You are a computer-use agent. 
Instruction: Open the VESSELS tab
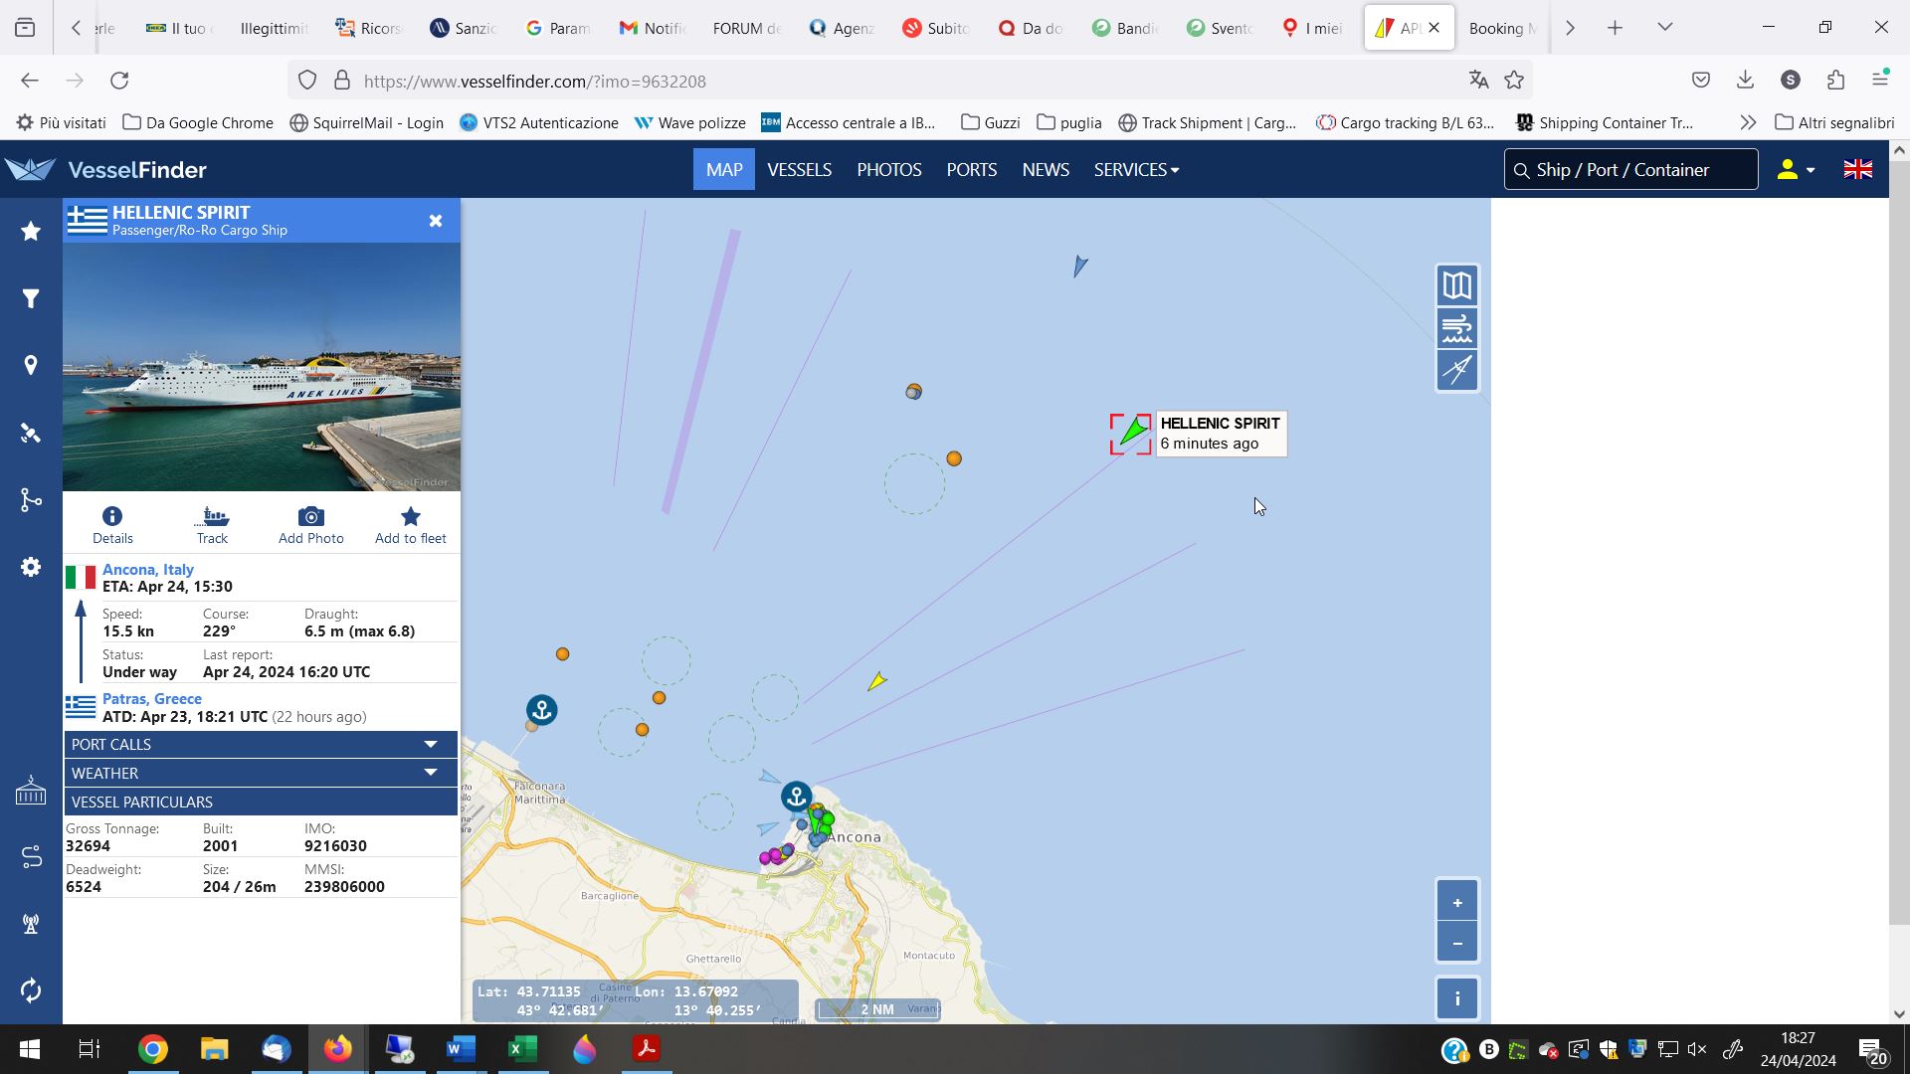click(x=800, y=170)
